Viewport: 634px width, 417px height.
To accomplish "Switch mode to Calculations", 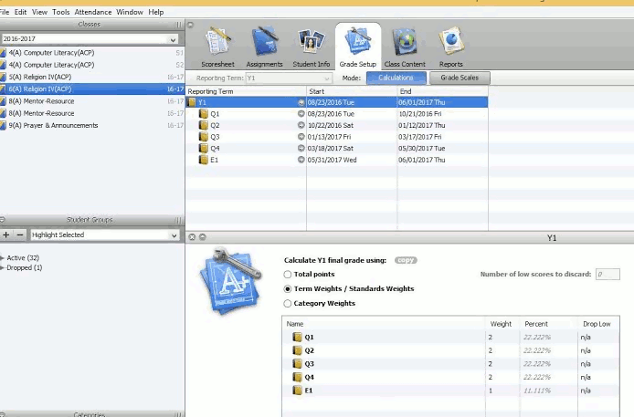I will point(396,78).
